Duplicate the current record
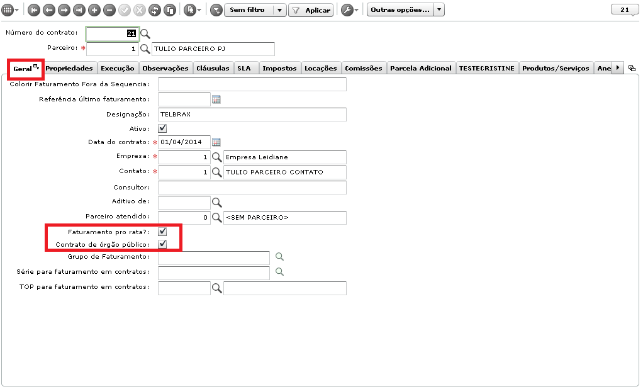 [170, 10]
